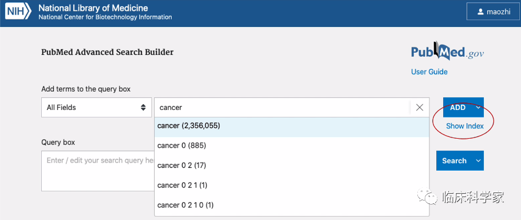Select suggestion cancer 0 2 (17)
Image resolution: width=521 pixels, height=220 pixels.
pyautogui.click(x=292, y=165)
